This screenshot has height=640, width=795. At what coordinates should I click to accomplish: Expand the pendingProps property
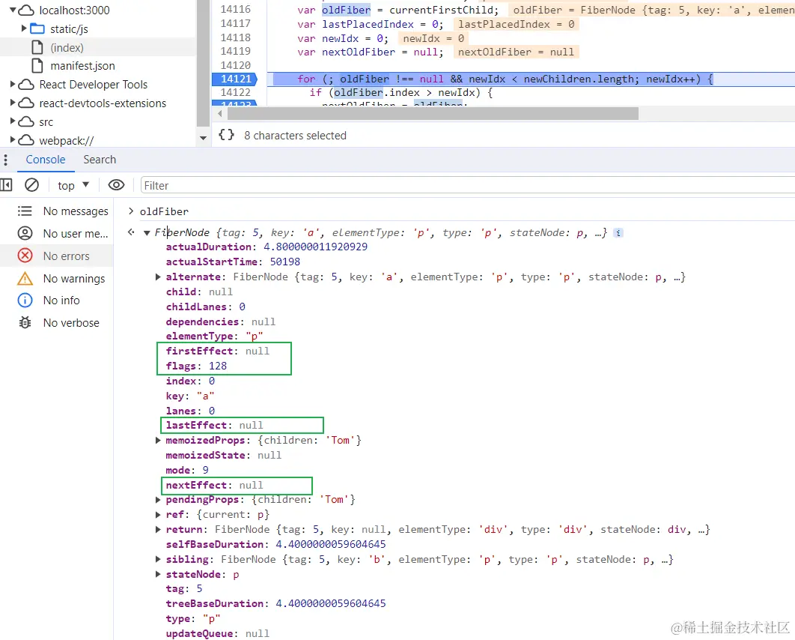pyautogui.click(x=158, y=499)
